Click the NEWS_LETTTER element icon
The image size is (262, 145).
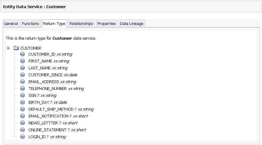[23, 122]
